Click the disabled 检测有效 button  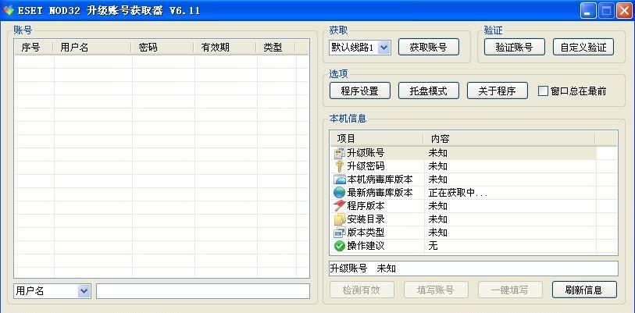(362, 290)
